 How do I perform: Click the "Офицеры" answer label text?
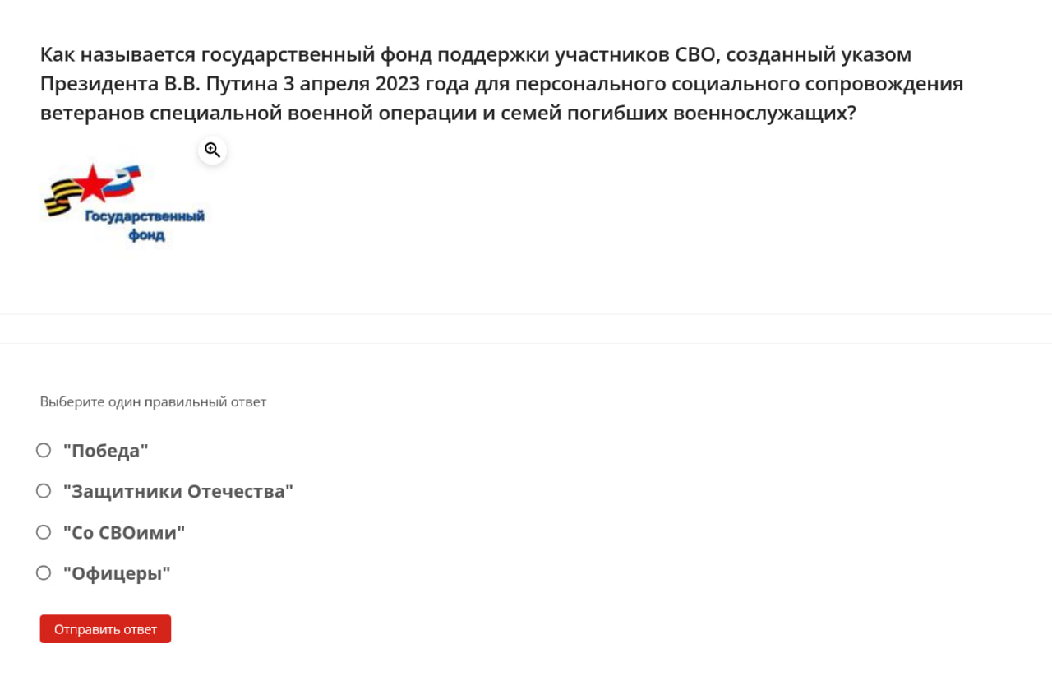116,573
